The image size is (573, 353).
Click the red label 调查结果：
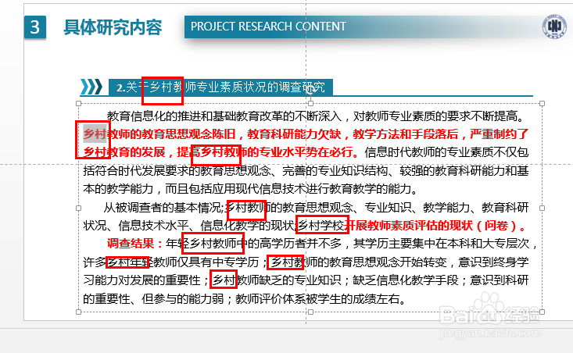pyautogui.click(x=136, y=244)
